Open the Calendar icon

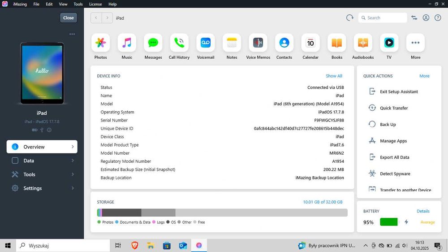tap(310, 43)
